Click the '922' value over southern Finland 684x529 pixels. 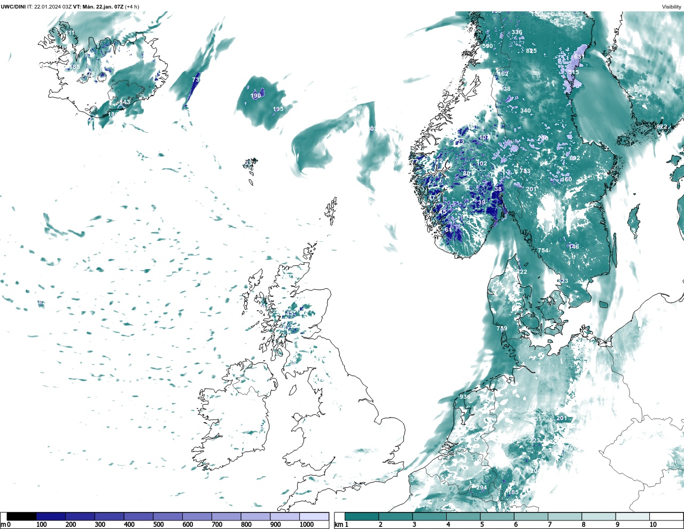pos(662,127)
